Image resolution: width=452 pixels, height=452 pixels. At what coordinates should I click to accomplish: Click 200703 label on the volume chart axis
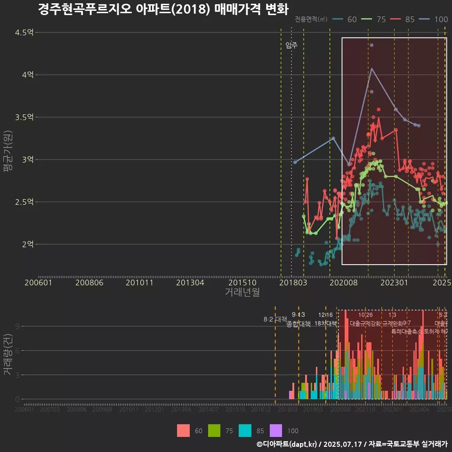[x=50, y=409]
